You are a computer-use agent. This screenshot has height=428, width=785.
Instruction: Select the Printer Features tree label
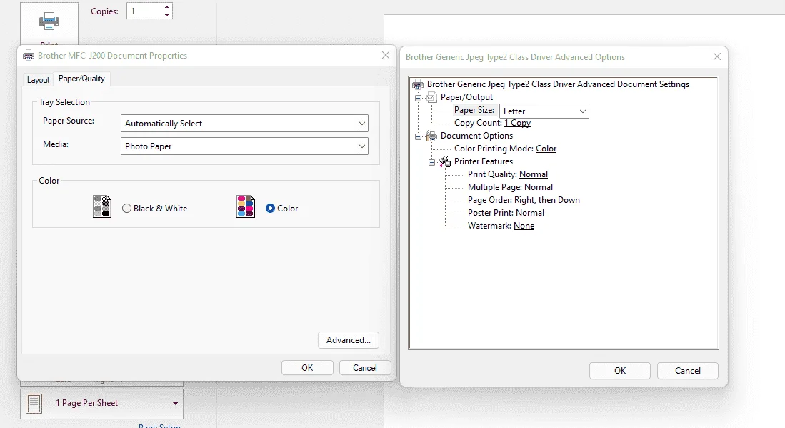tap(484, 161)
